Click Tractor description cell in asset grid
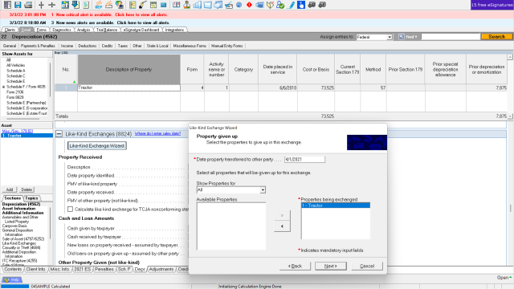514x289 pixels. click(128, 88)
